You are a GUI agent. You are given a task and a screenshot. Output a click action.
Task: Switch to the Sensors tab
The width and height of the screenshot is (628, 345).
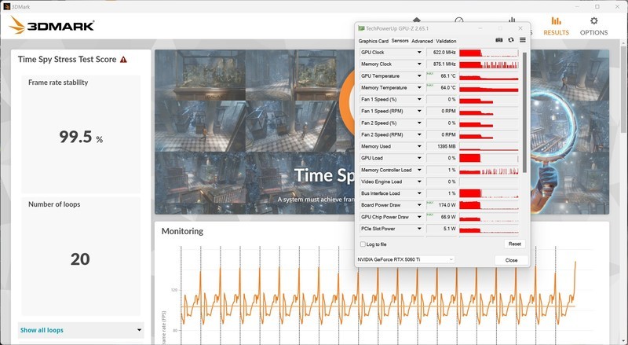point(400,41)
